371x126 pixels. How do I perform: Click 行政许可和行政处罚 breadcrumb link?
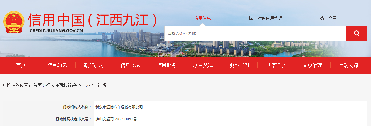[x=65, y=85]
